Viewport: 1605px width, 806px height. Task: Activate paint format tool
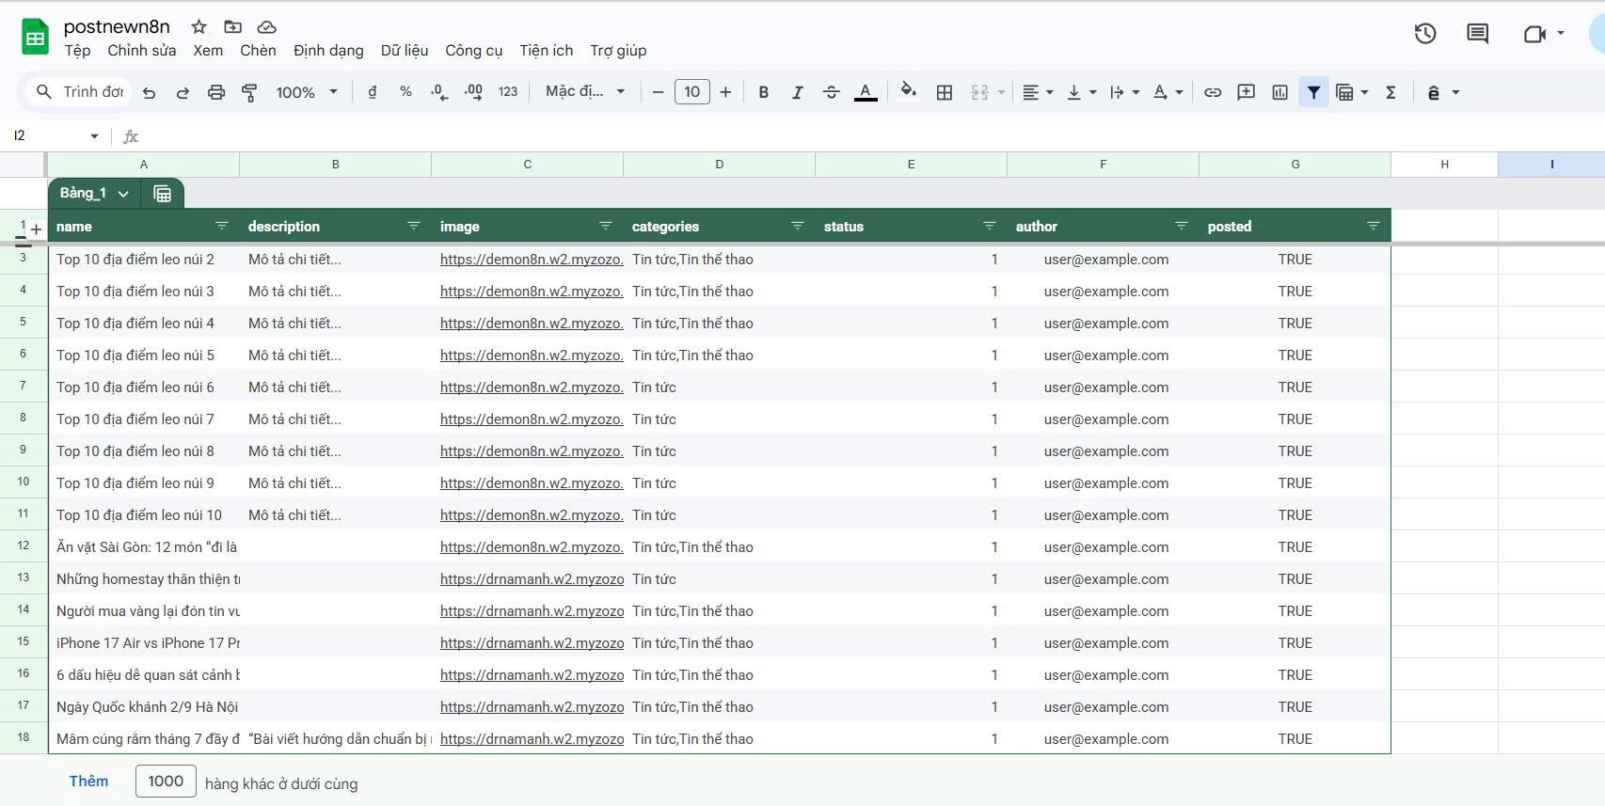coord(249,92)
